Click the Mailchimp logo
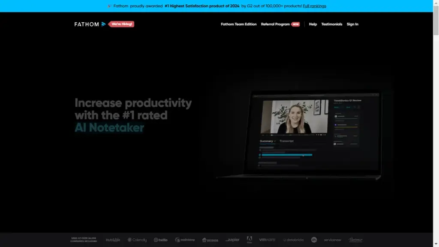439x247 pixels. pyautogui.click(x=185, y=240)
